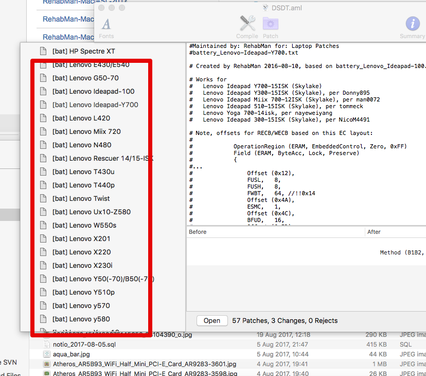Select [bat] Lenovo Ideapad-Y700 patch
The height and width of the screenshot is (376, 426).
(95, 105)
